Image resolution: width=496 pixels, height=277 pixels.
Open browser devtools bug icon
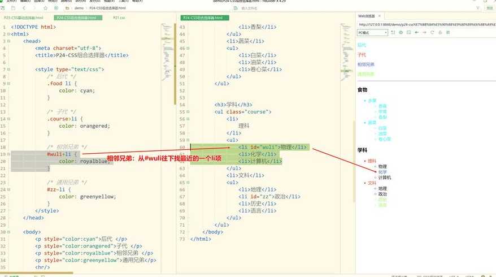[401, 33]
